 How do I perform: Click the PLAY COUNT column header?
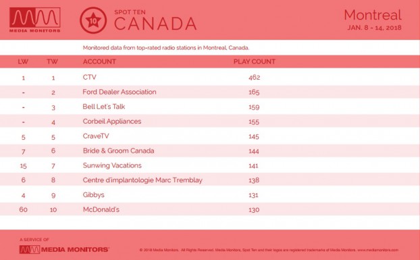[x=254, y=61]
